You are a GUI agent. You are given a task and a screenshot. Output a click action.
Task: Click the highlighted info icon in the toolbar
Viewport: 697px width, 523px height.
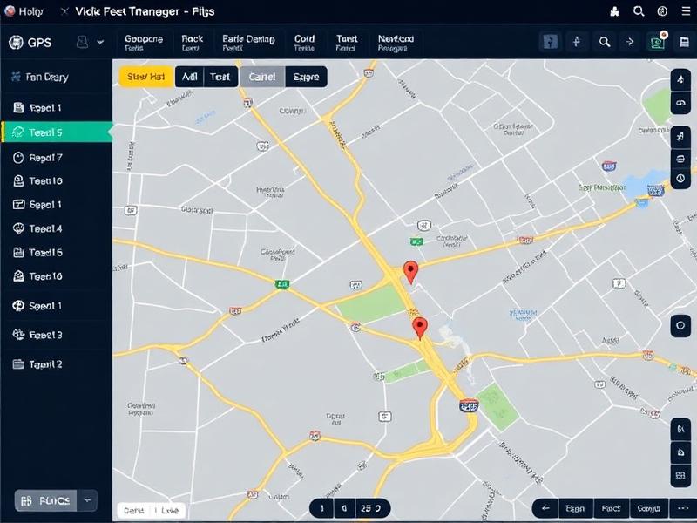tap(550, 42)
